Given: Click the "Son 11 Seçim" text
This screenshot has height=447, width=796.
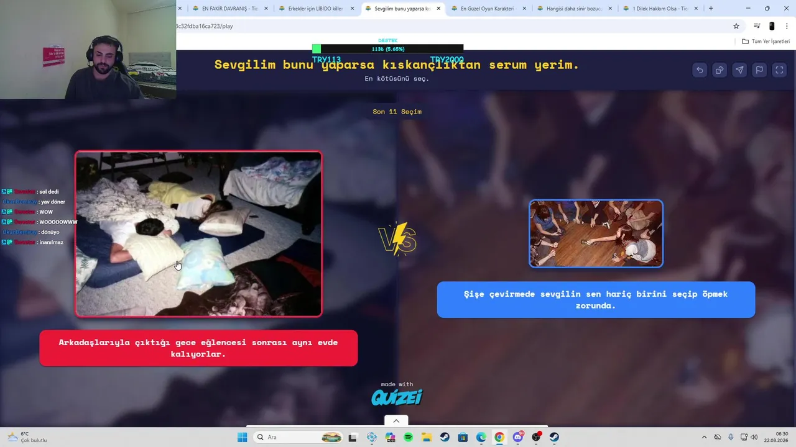Looking at the screenshot, I should tap(397, 112).
